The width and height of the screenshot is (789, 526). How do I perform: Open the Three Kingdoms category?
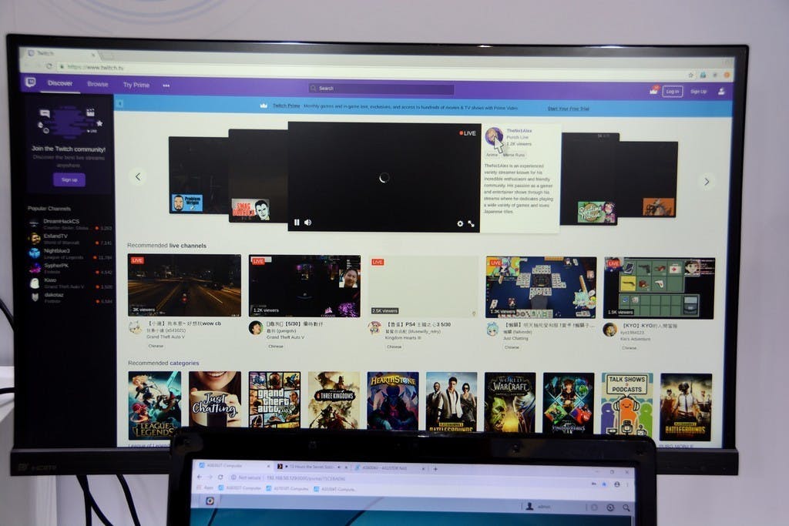pyautogui.click(x=334, y=400)
